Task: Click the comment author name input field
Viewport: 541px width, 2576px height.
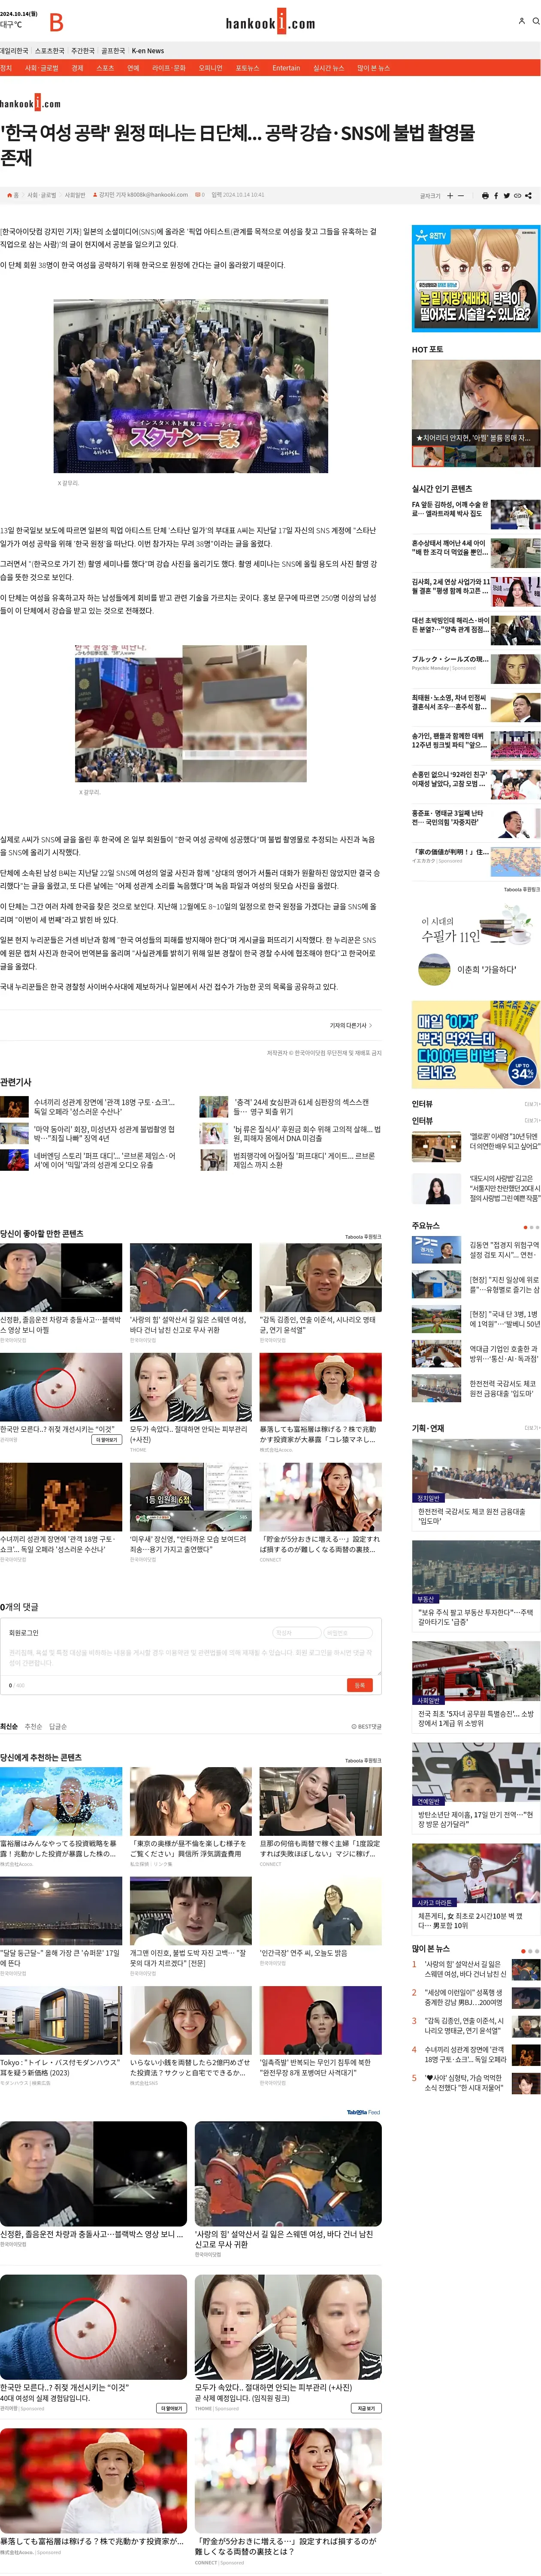Action: [x=296, y=1633]
